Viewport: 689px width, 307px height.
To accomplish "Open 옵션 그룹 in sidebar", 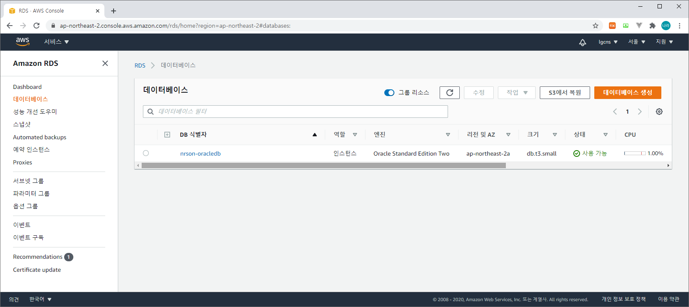I will click(26, 206).
